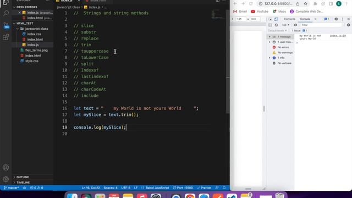Viewport: 352px width, 198px height.
Task: Open YouTube bookmark
Action: pyautogui.click(x=260, y=12)
